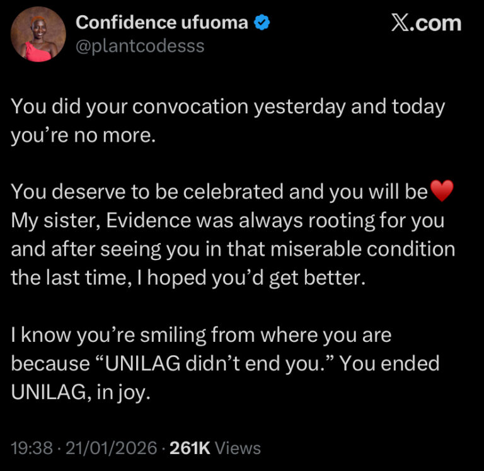Open the 261K Views count
Viewport: 484px width, 471px height.
214,448
